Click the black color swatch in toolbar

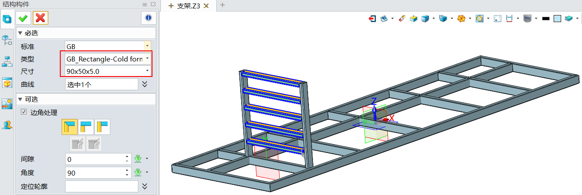(x=546, y=19)
